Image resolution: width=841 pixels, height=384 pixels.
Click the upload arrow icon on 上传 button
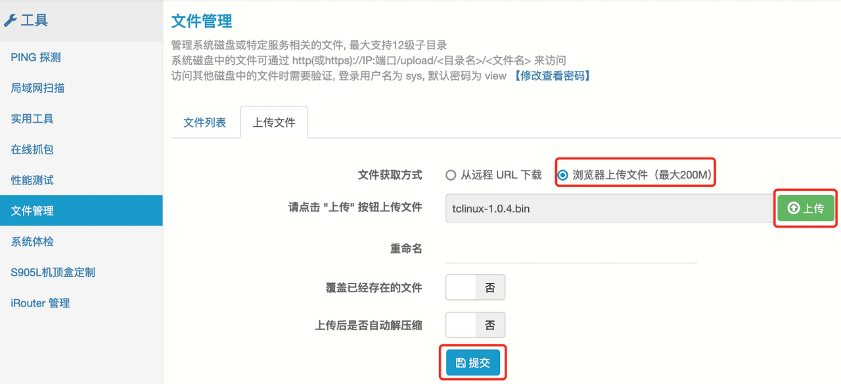point(794,208)
